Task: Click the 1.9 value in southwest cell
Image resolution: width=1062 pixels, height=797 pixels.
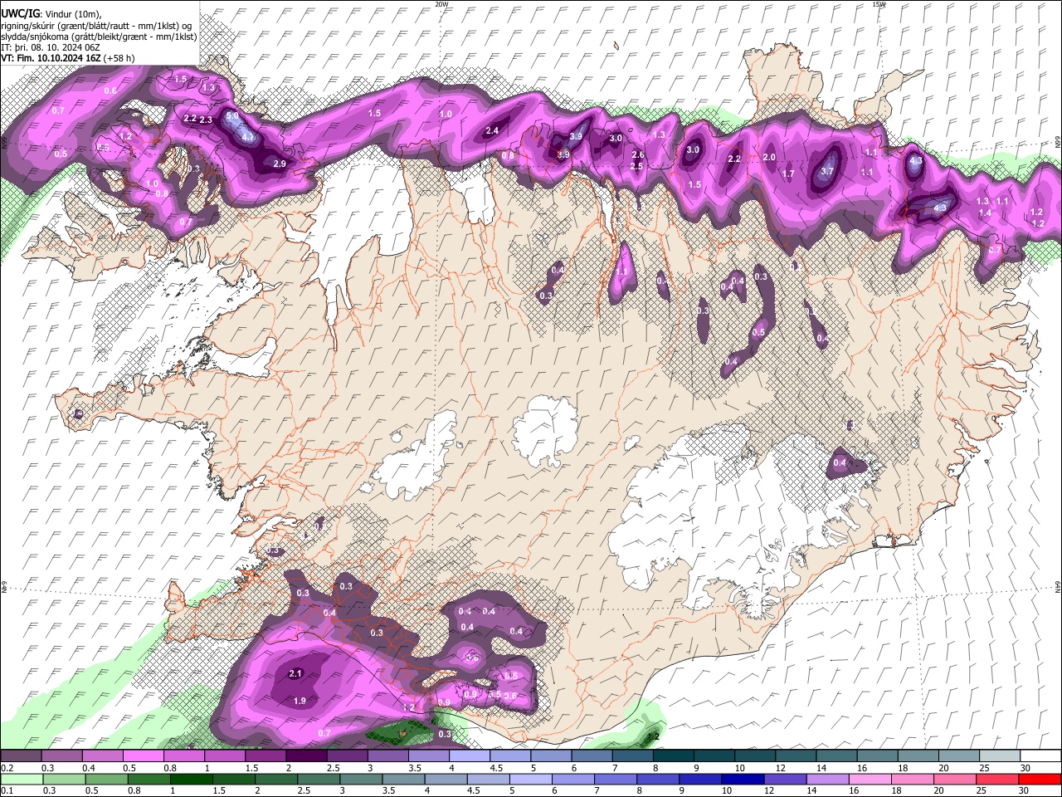Action: [300, 702]
